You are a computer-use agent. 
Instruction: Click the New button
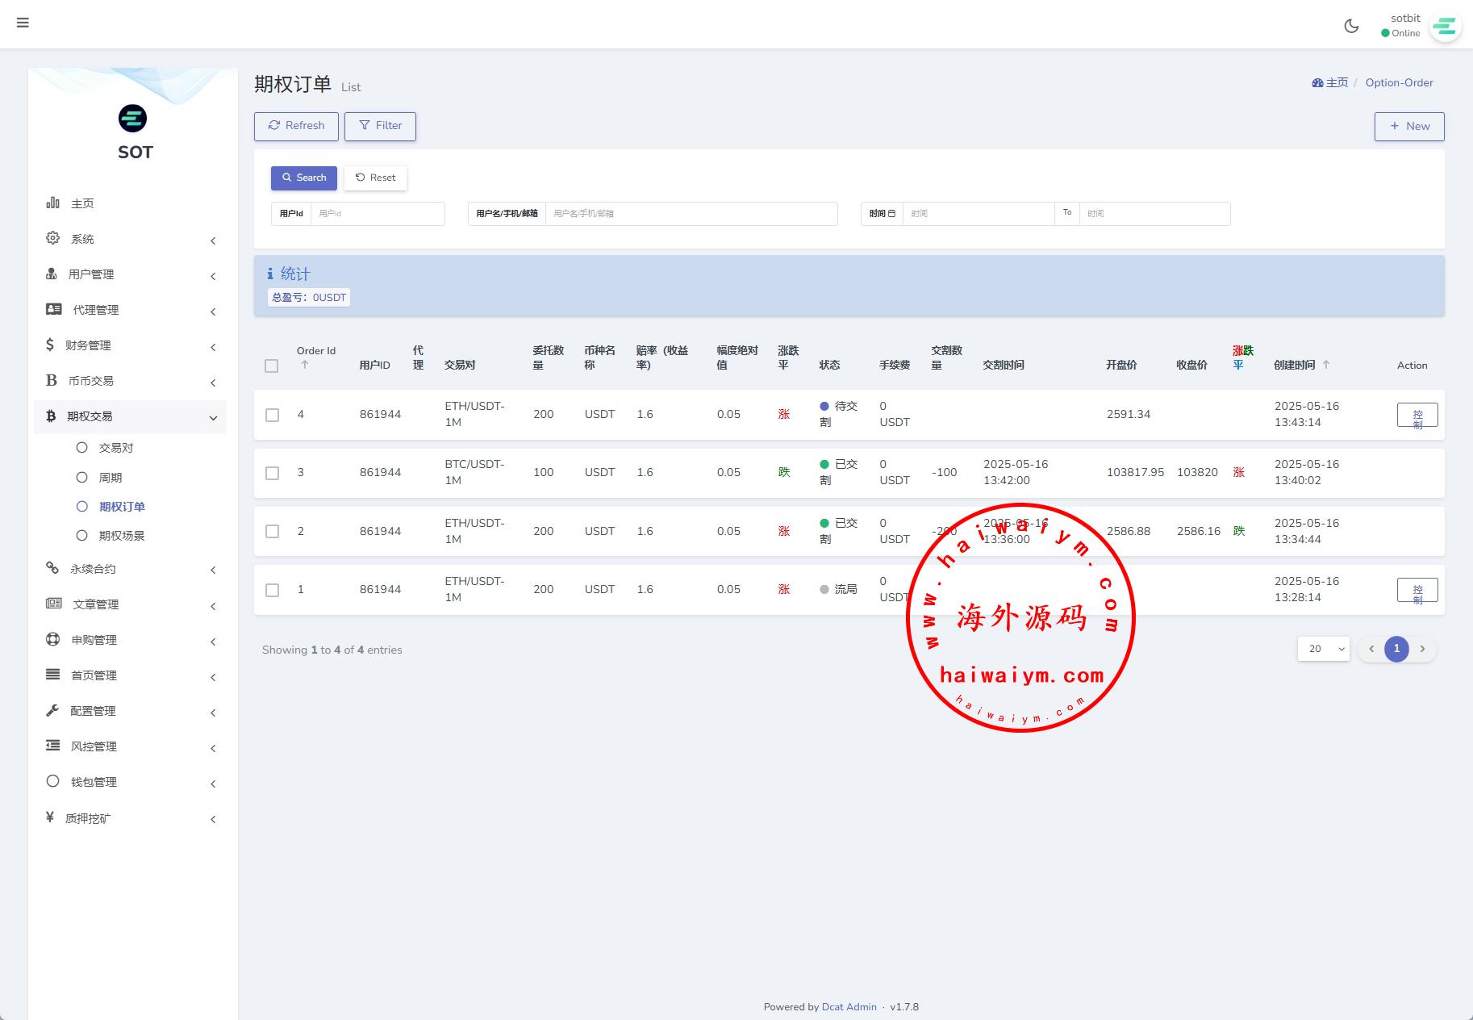[x=1408, y=126]
